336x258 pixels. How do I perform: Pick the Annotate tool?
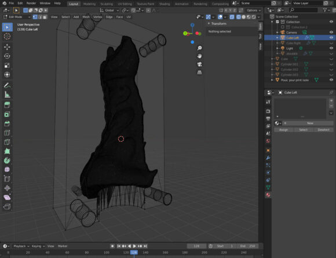click(8, 85)
